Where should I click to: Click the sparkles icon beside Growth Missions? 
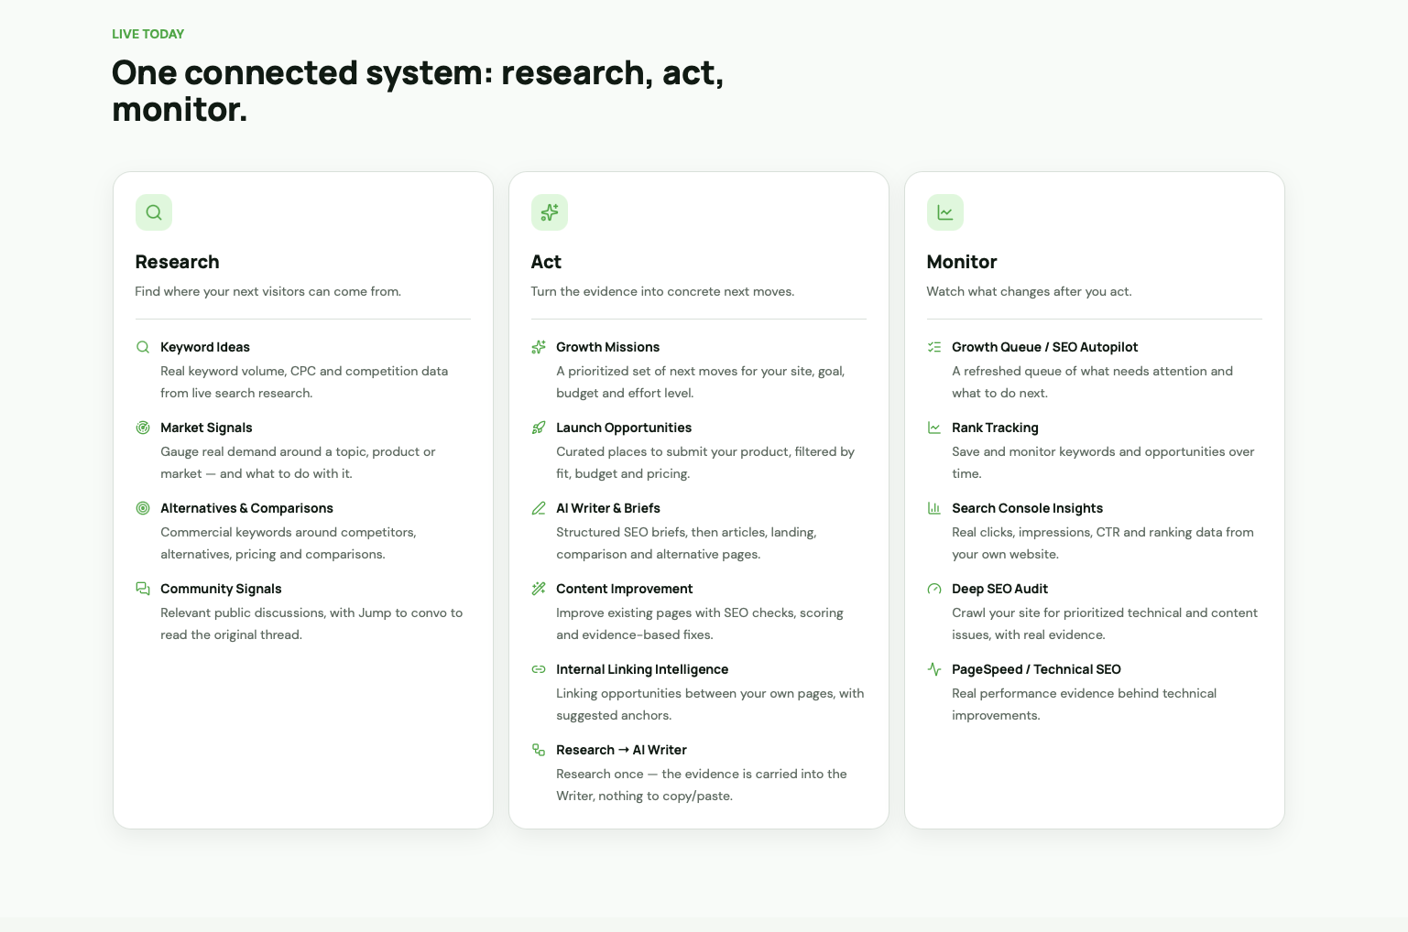click(539, 347)
